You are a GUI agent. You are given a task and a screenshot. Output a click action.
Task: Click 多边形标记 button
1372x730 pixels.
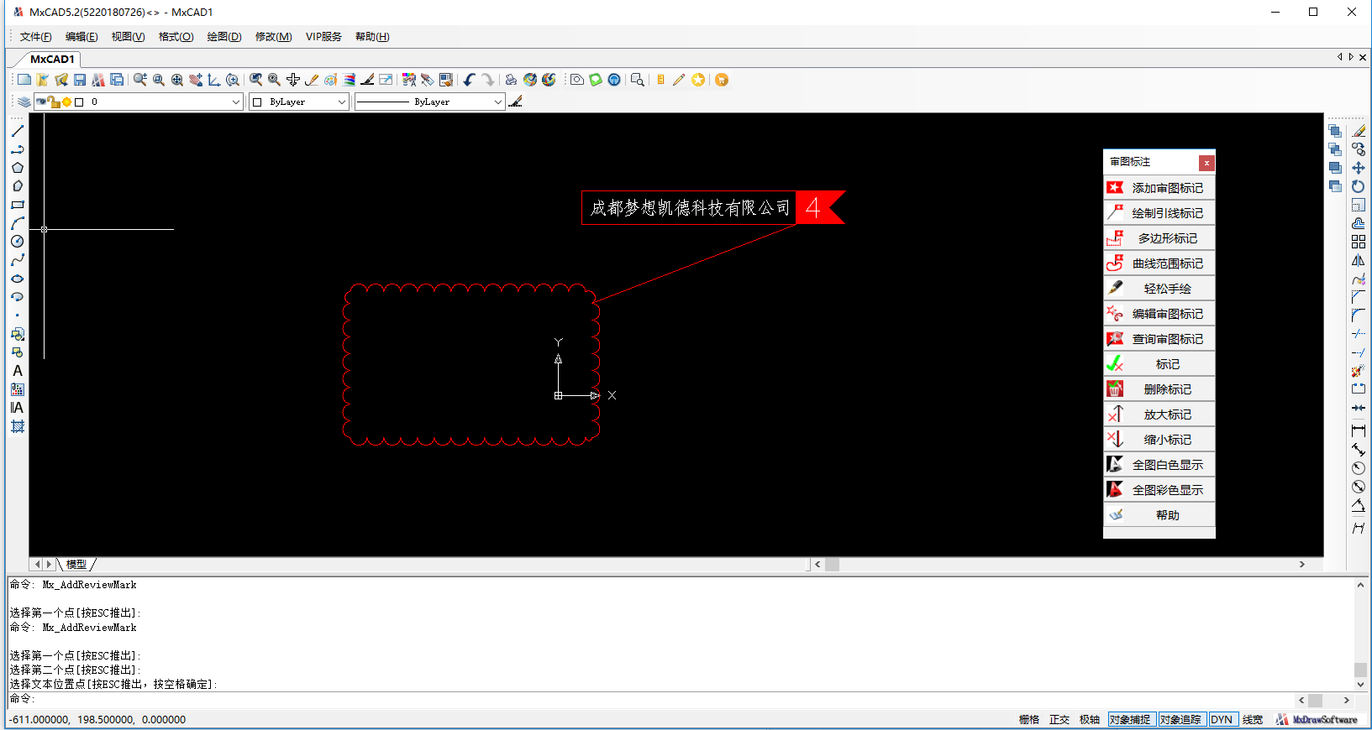pyautogui.click(x=1159, y=238)
